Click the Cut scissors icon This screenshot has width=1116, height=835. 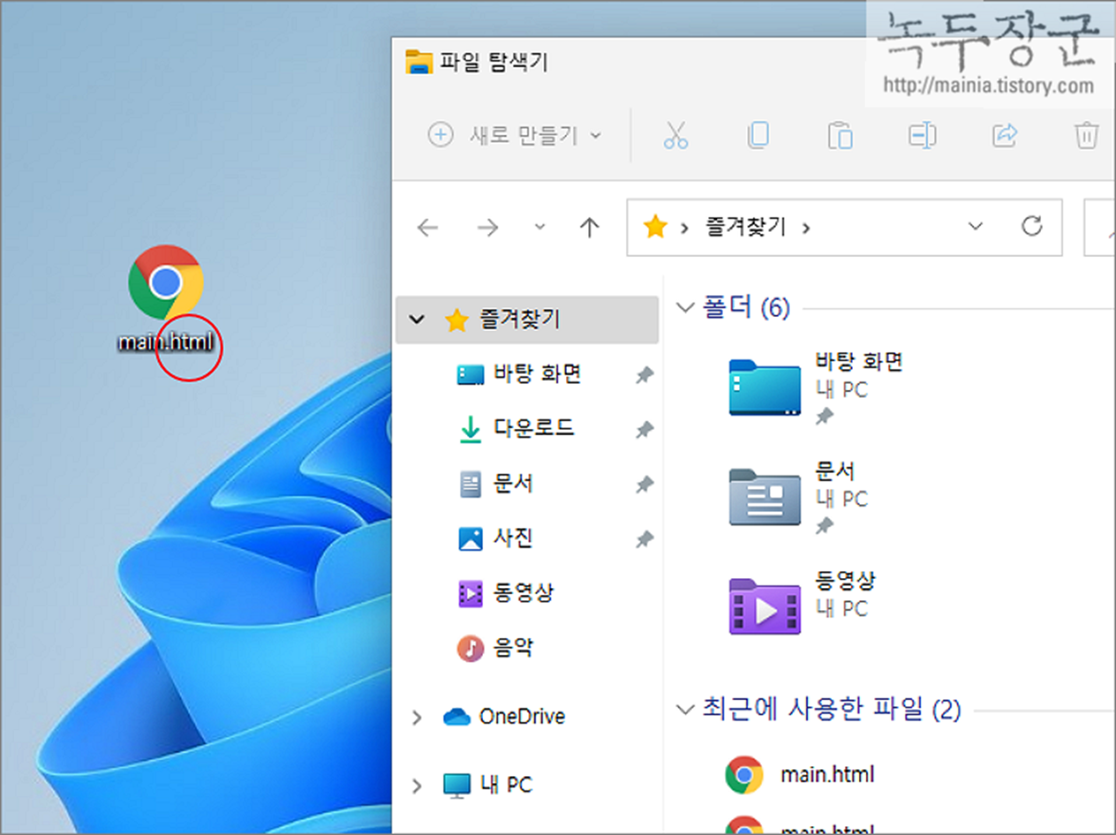pos(676,136)
